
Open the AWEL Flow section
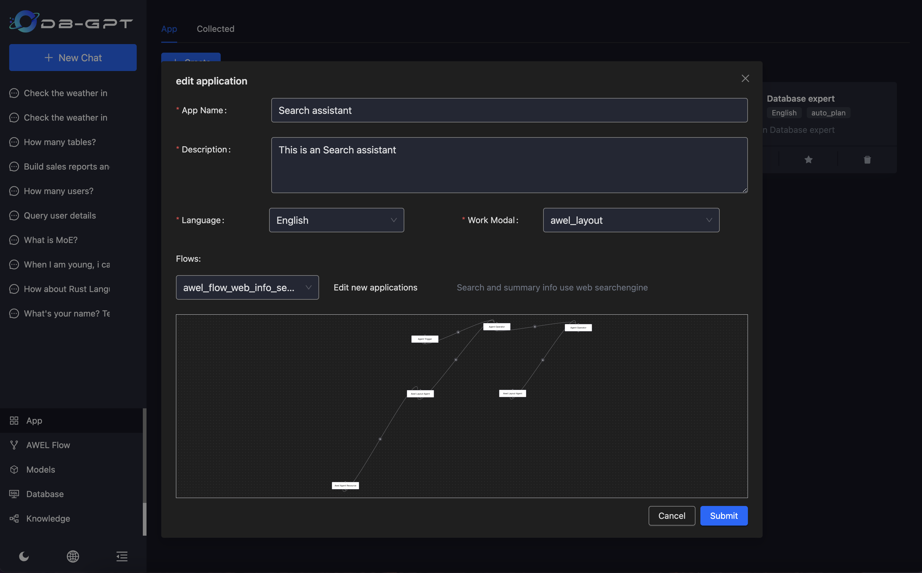click(48, 445)
